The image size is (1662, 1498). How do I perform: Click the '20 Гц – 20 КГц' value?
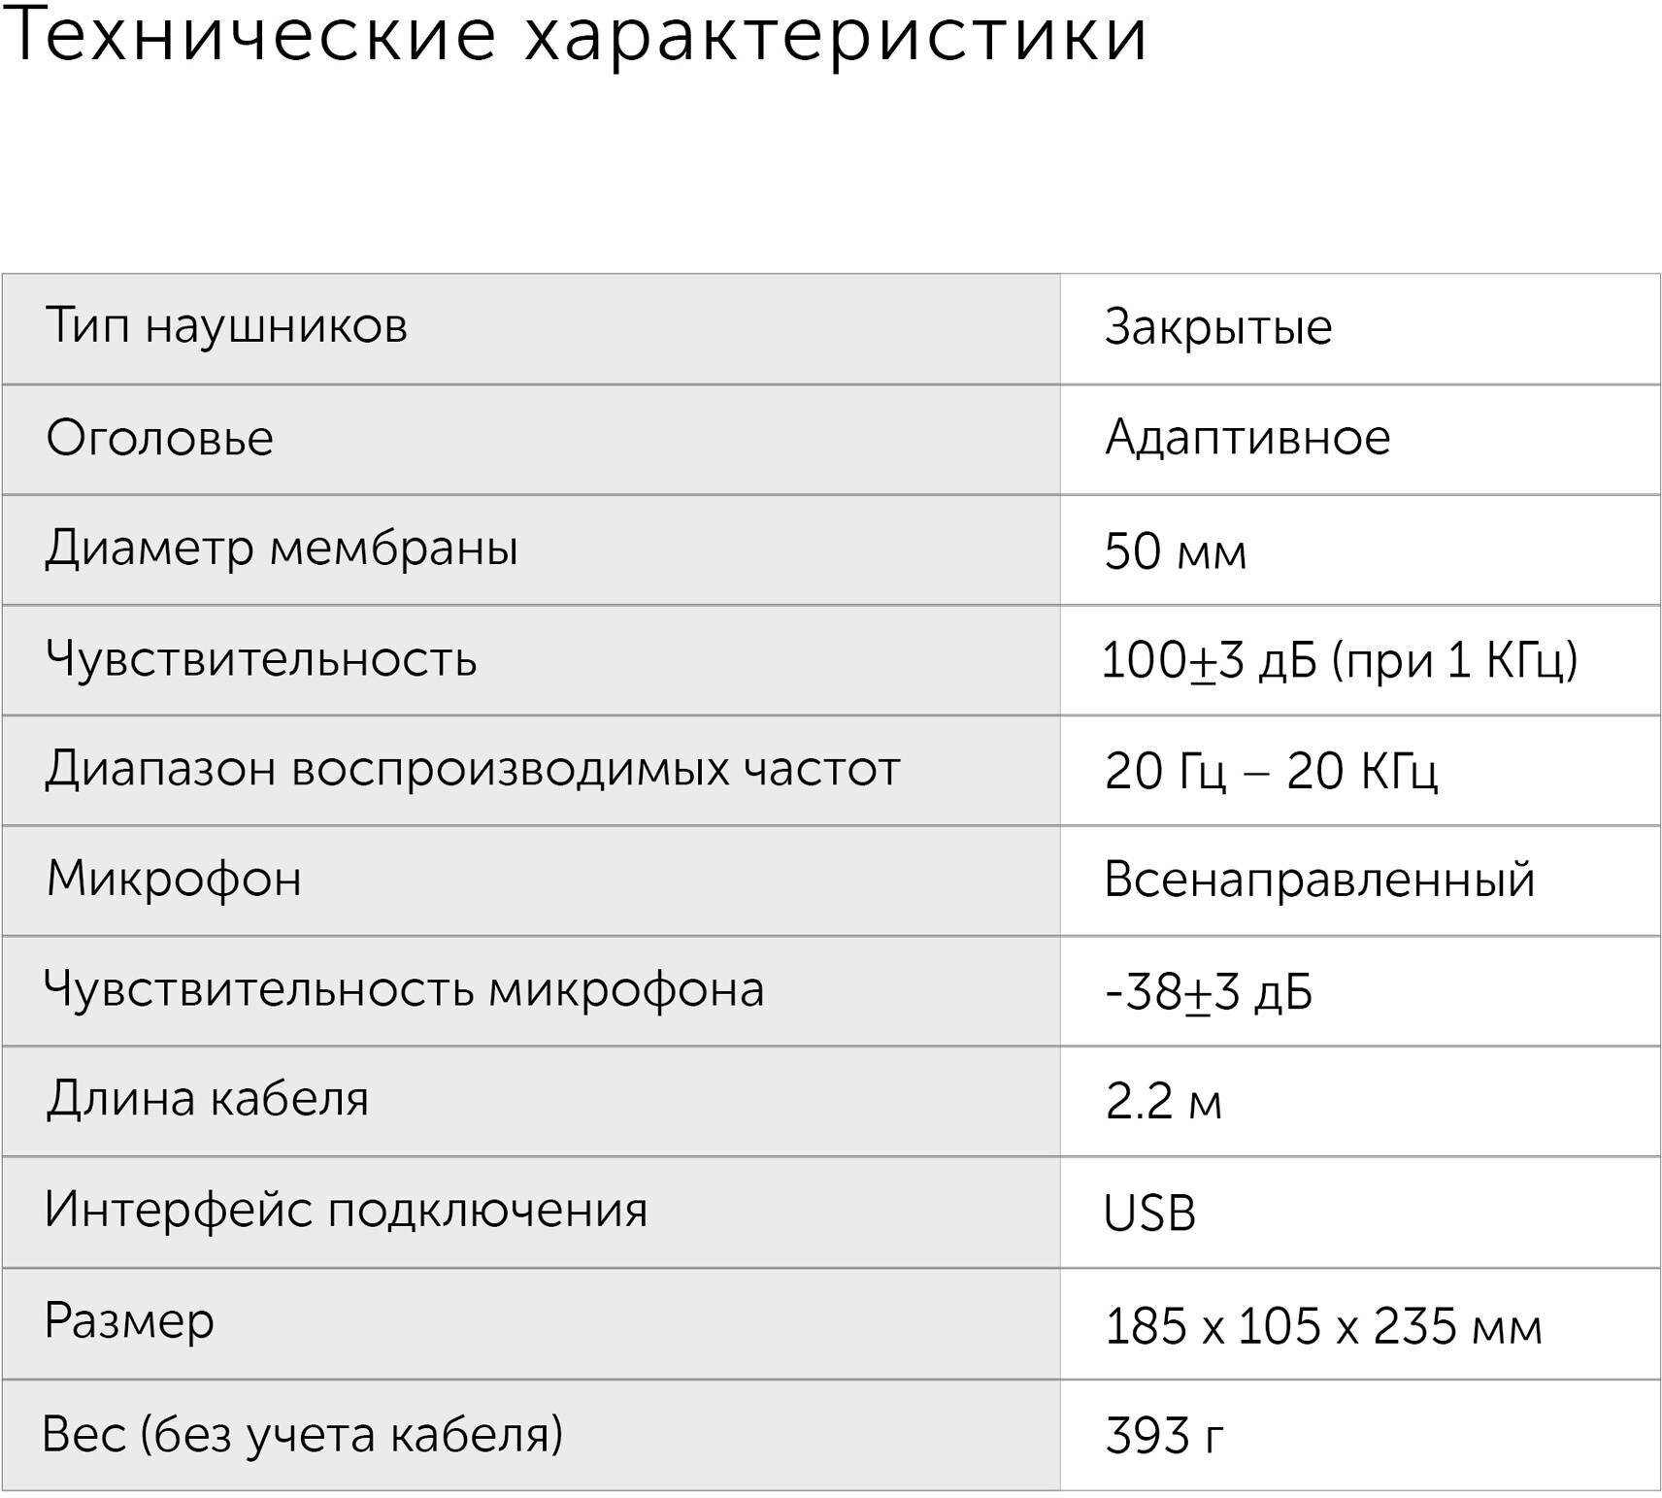click(x=1271, y=772)
